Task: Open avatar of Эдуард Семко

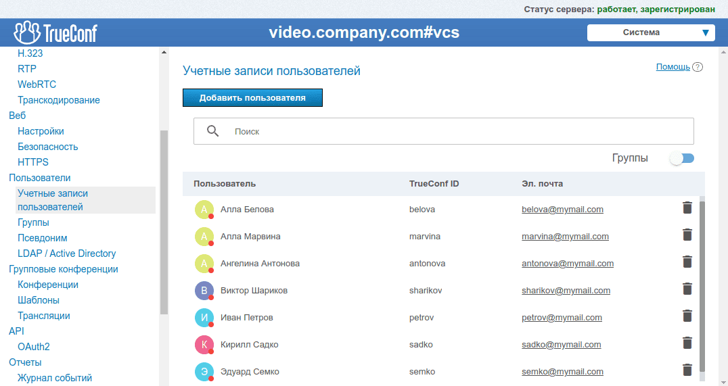Action: pos(204,372)
